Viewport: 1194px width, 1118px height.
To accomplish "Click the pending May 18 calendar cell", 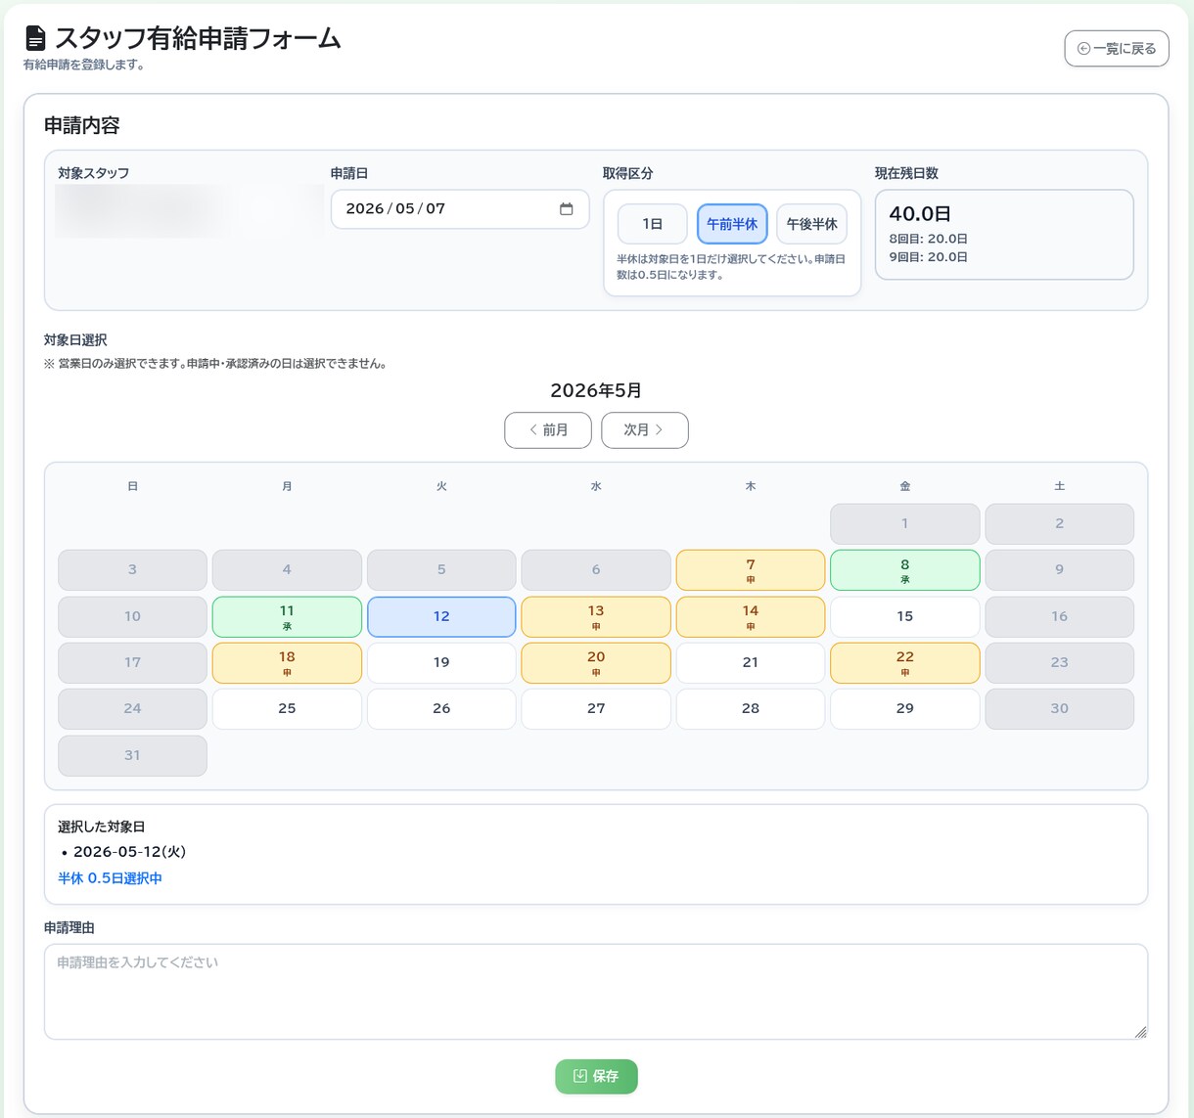I will (287, 662).
